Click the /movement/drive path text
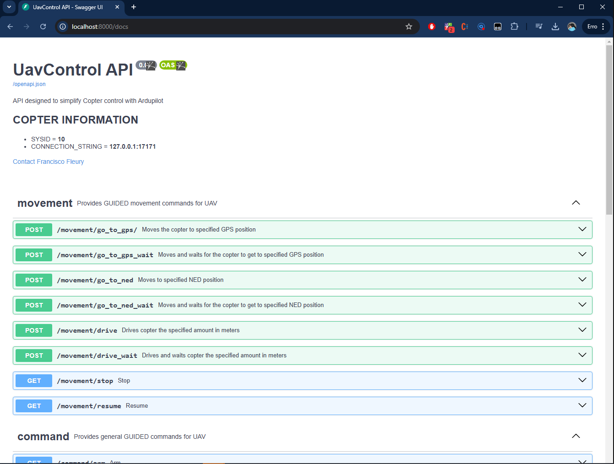This screenshot has width=614, height=464. point(87,330)
